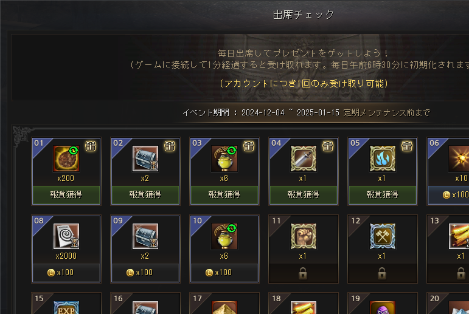This screenshot has width=469, height=314.
Task: Select the day 12 crossed axes icon
Action: (383, 236)
